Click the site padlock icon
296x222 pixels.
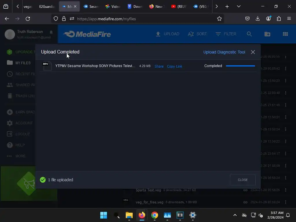pos(64,19)
